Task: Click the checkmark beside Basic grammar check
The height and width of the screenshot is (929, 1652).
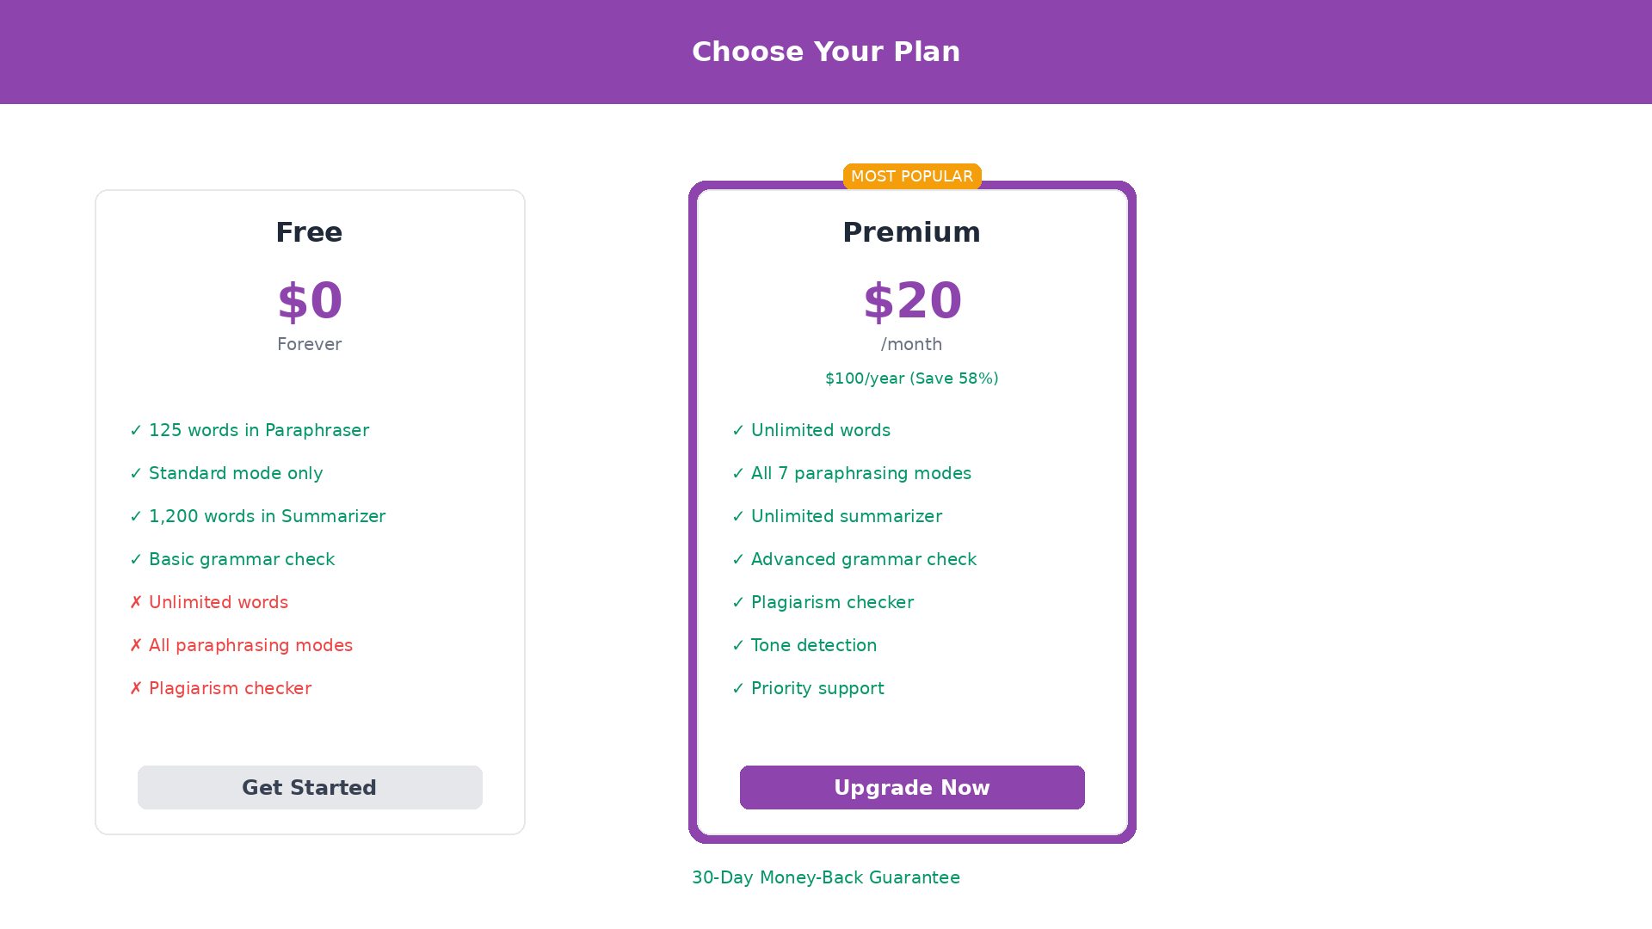Action: pyautogui.click(x=136, y=559)
